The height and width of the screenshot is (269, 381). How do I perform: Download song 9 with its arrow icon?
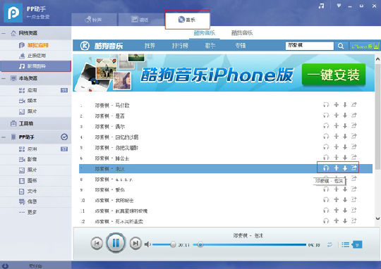click(x=345, y=189)
